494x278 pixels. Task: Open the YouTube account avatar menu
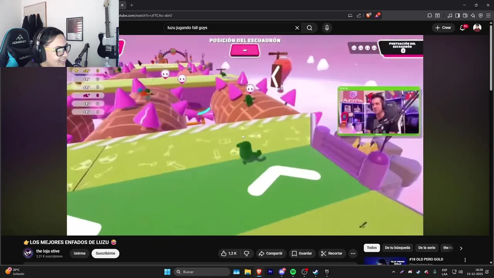coord(477,28)
